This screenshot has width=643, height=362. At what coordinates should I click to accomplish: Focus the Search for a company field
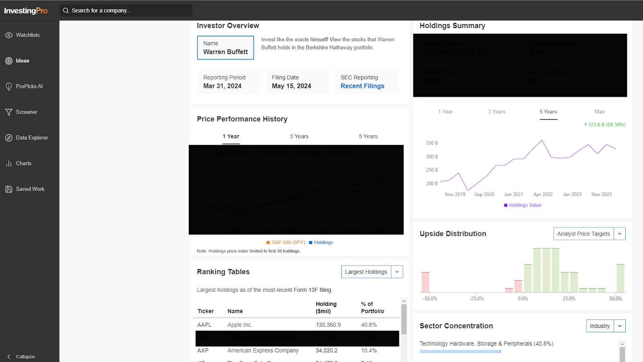(126, 10)
